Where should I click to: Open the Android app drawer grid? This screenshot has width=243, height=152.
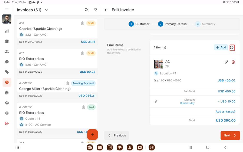(17, 148)
